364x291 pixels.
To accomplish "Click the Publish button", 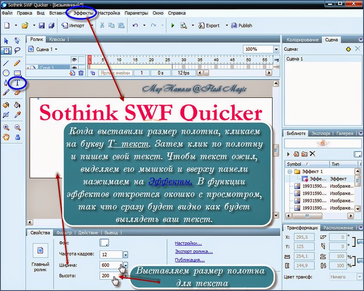I will pyautogui.click(x=242, y=26).
